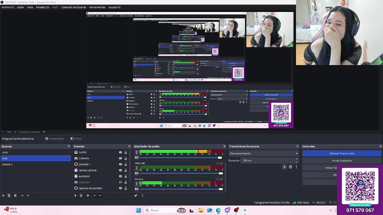The width and height of the screenshot is (383, 215).
Task: Zoom in the preview with plus icon
Action: [x=16, y=132]
